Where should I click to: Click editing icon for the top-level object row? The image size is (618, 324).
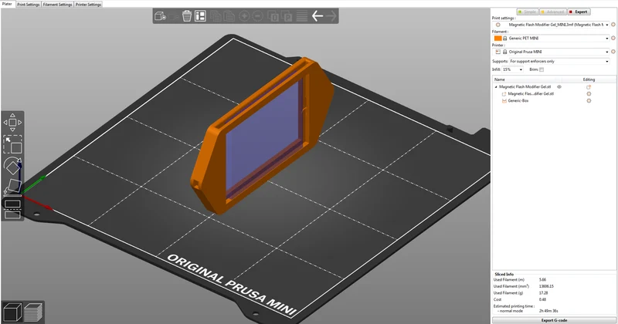[589, 87]
